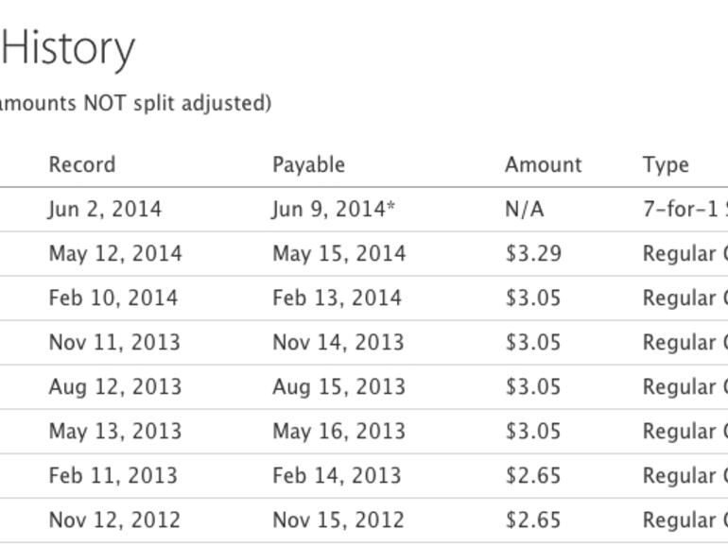Click the Nov 12, 2012 record date
Screen dimensions: 728x546
pyautogui.click(x=114, y=520)
